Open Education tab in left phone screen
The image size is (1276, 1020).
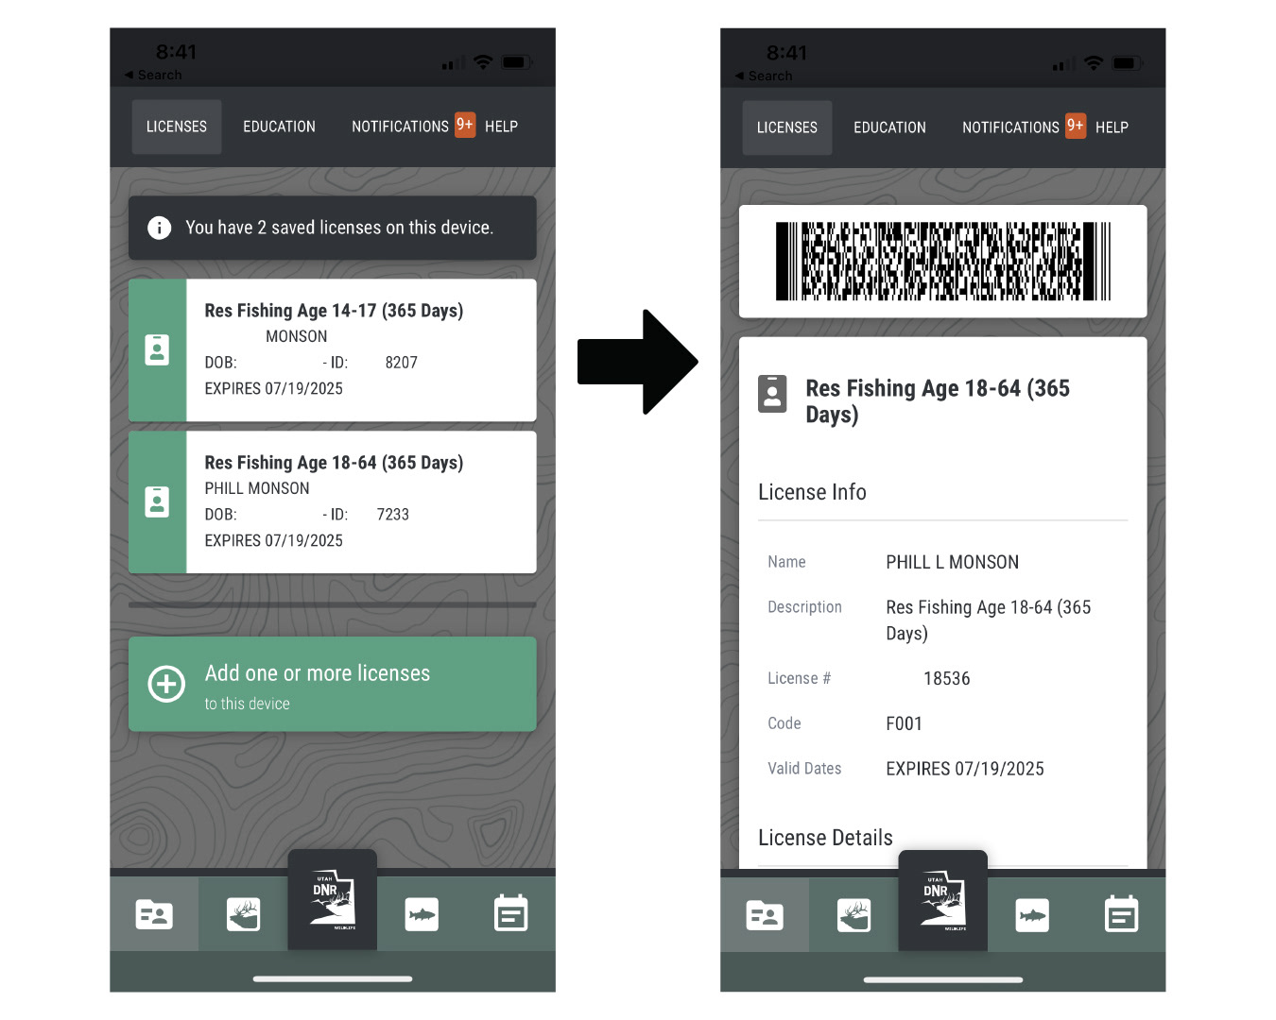(279, 127)
